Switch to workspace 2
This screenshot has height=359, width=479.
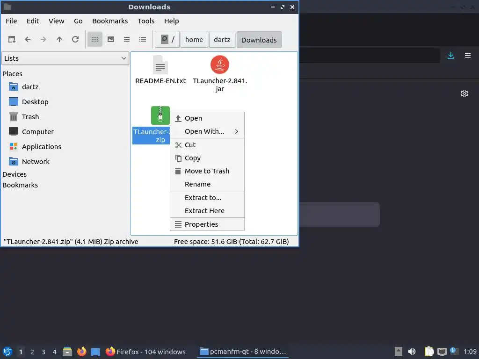click(32, 352)
